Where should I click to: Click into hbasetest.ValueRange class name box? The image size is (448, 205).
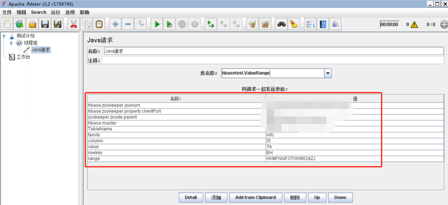(x=273, y=74)
